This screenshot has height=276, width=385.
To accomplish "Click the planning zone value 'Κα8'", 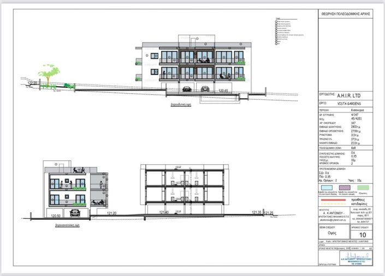I will point(353,148).
